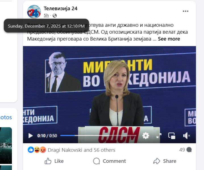Open the Телевизија 24 page name link
This screenshot has width=204, height=170.
click(x=61, y=8)
